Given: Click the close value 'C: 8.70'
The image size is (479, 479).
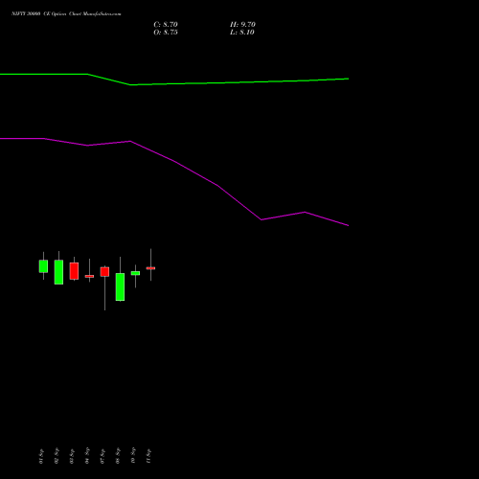Looking at the screenshot, I should pyautogui.click(x=166, y=25).
